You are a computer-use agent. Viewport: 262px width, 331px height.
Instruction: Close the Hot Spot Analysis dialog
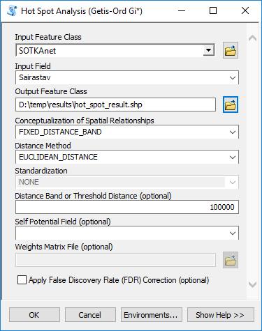[x=245, y=10]
